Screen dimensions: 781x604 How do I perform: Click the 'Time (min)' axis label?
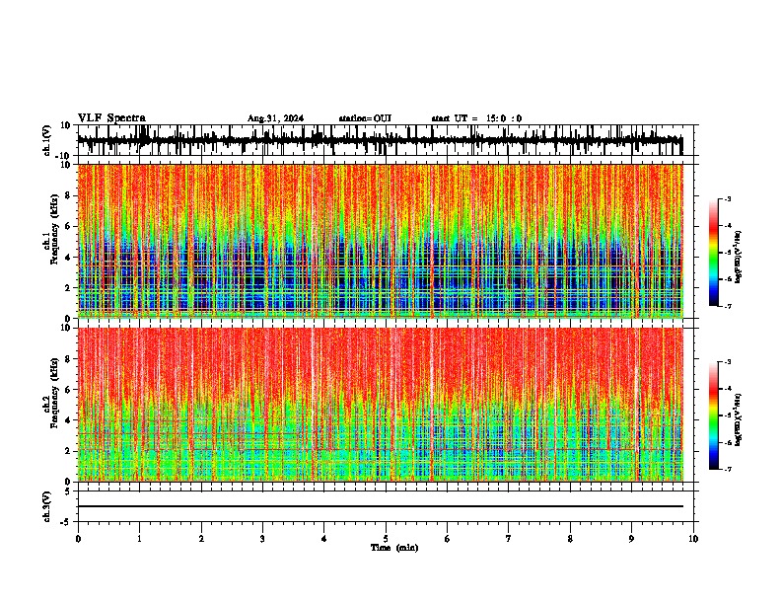click(x=394, y=548)
